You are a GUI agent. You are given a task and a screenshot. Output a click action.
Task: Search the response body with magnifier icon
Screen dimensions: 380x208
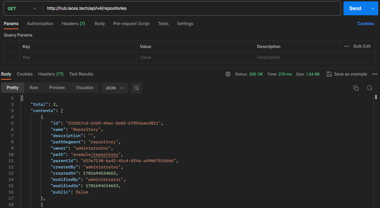click(370, 88)
